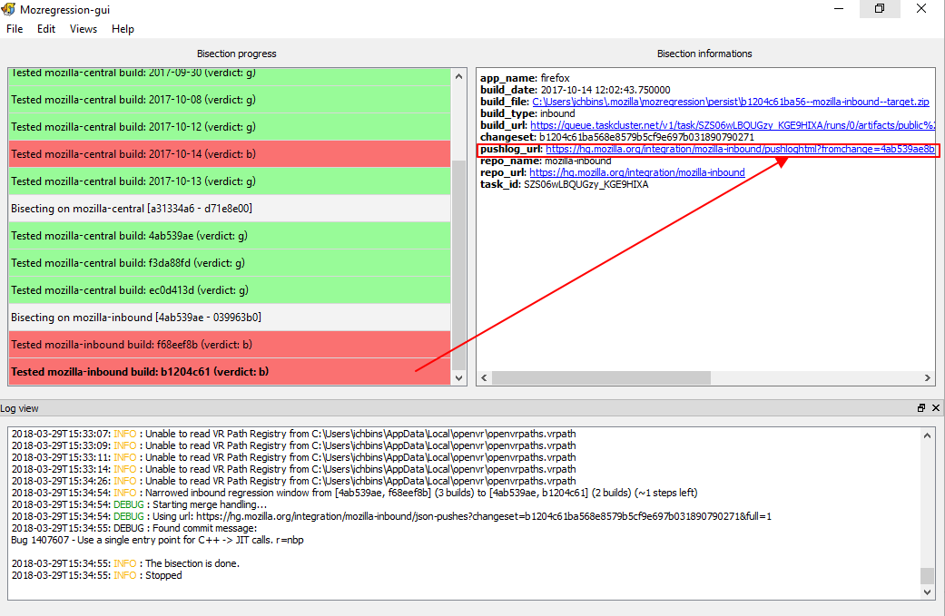Click the app_name firefox value
The height and width of the screenshot is (616, 945).
point(555,78)
